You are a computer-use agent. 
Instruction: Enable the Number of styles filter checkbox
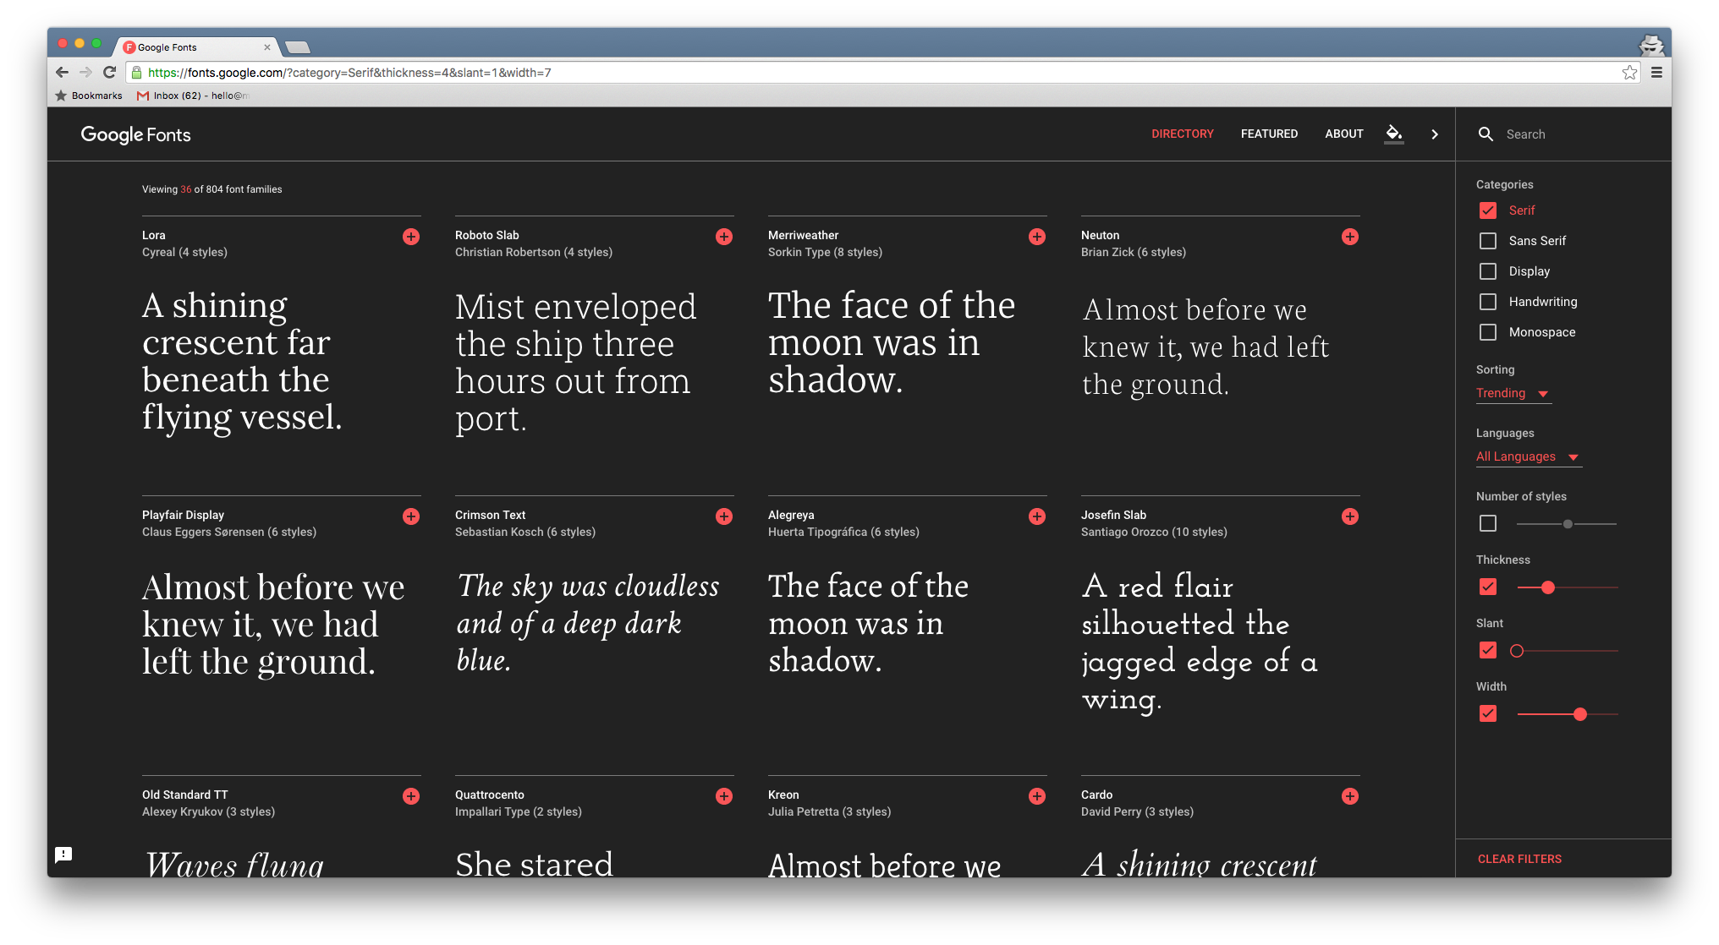1488,523
